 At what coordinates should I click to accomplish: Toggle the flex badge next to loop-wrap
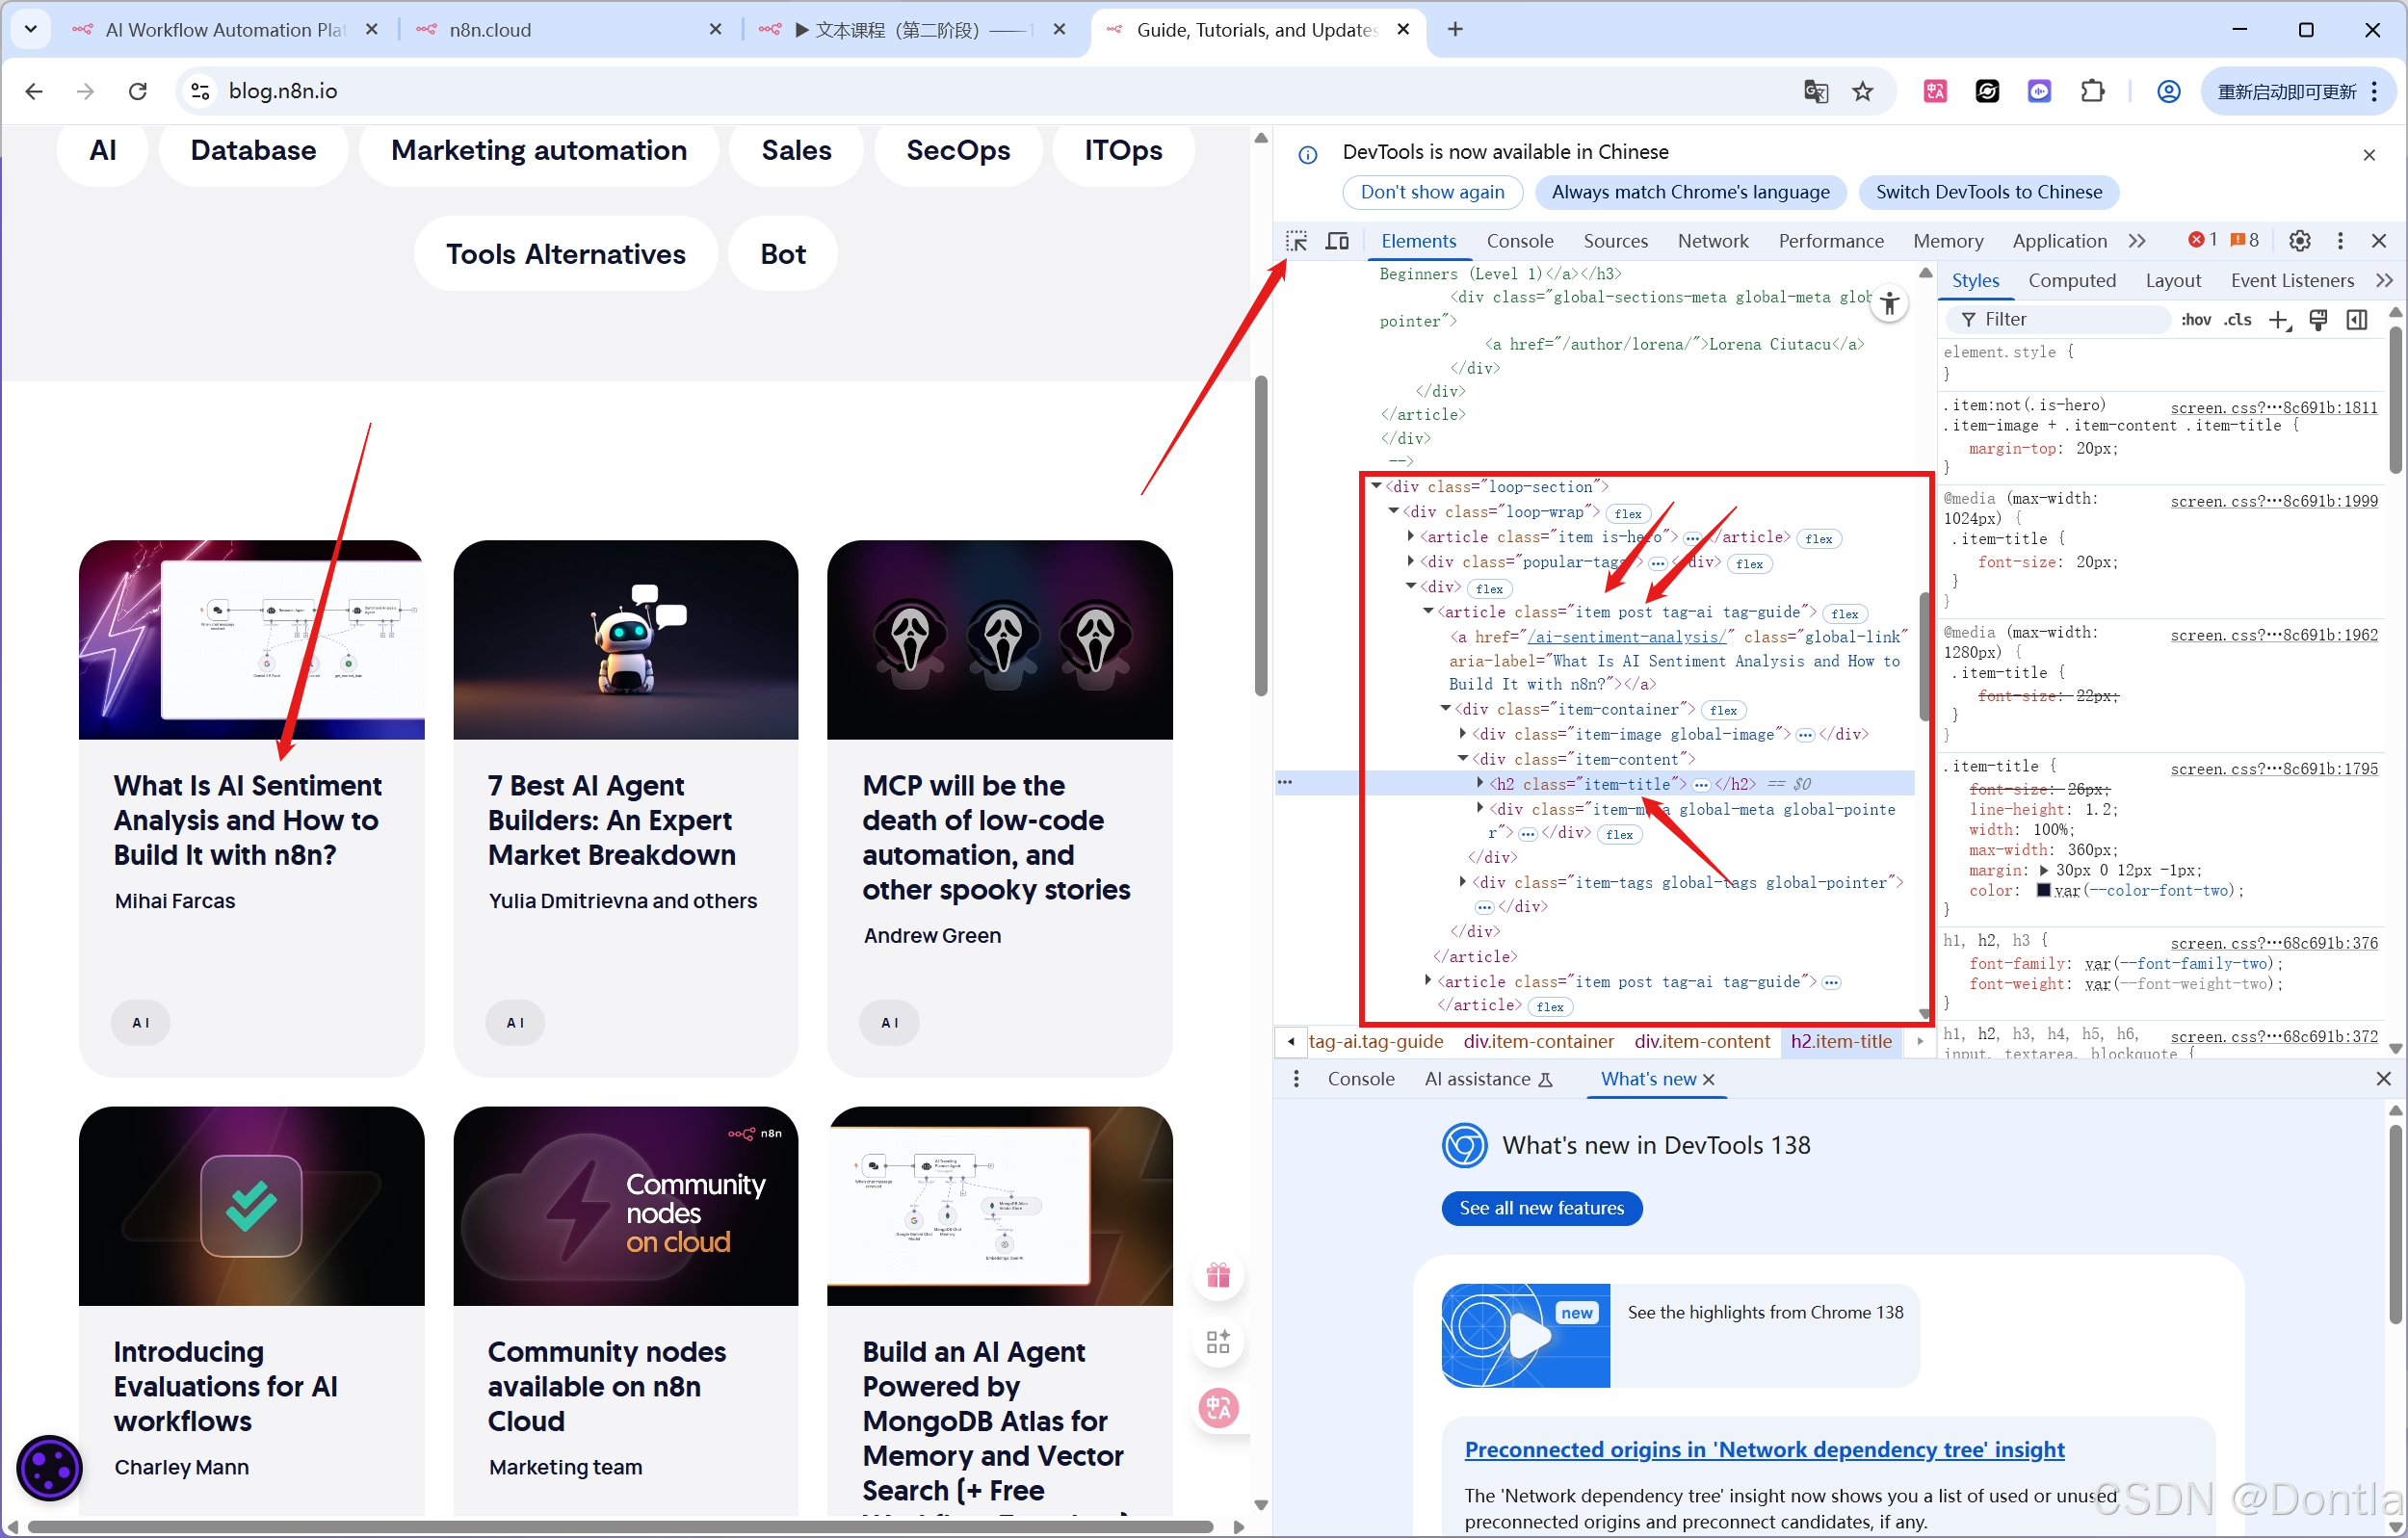pos(1628,514)
